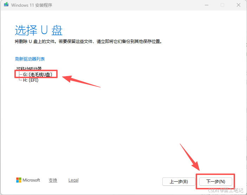This screenshot has height=195, width=247.
Task: Select the H: (EFI) drive
Action: coord(31,80)
